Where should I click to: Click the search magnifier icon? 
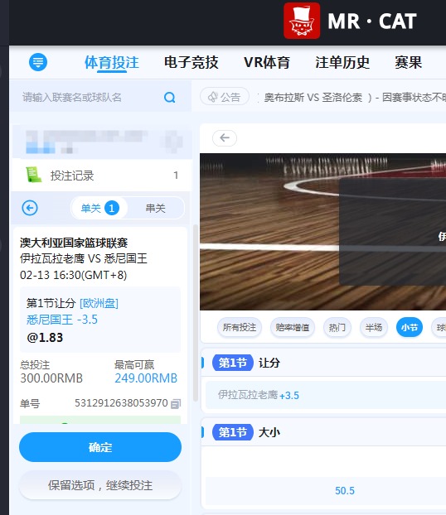click(x=169, y=97)
